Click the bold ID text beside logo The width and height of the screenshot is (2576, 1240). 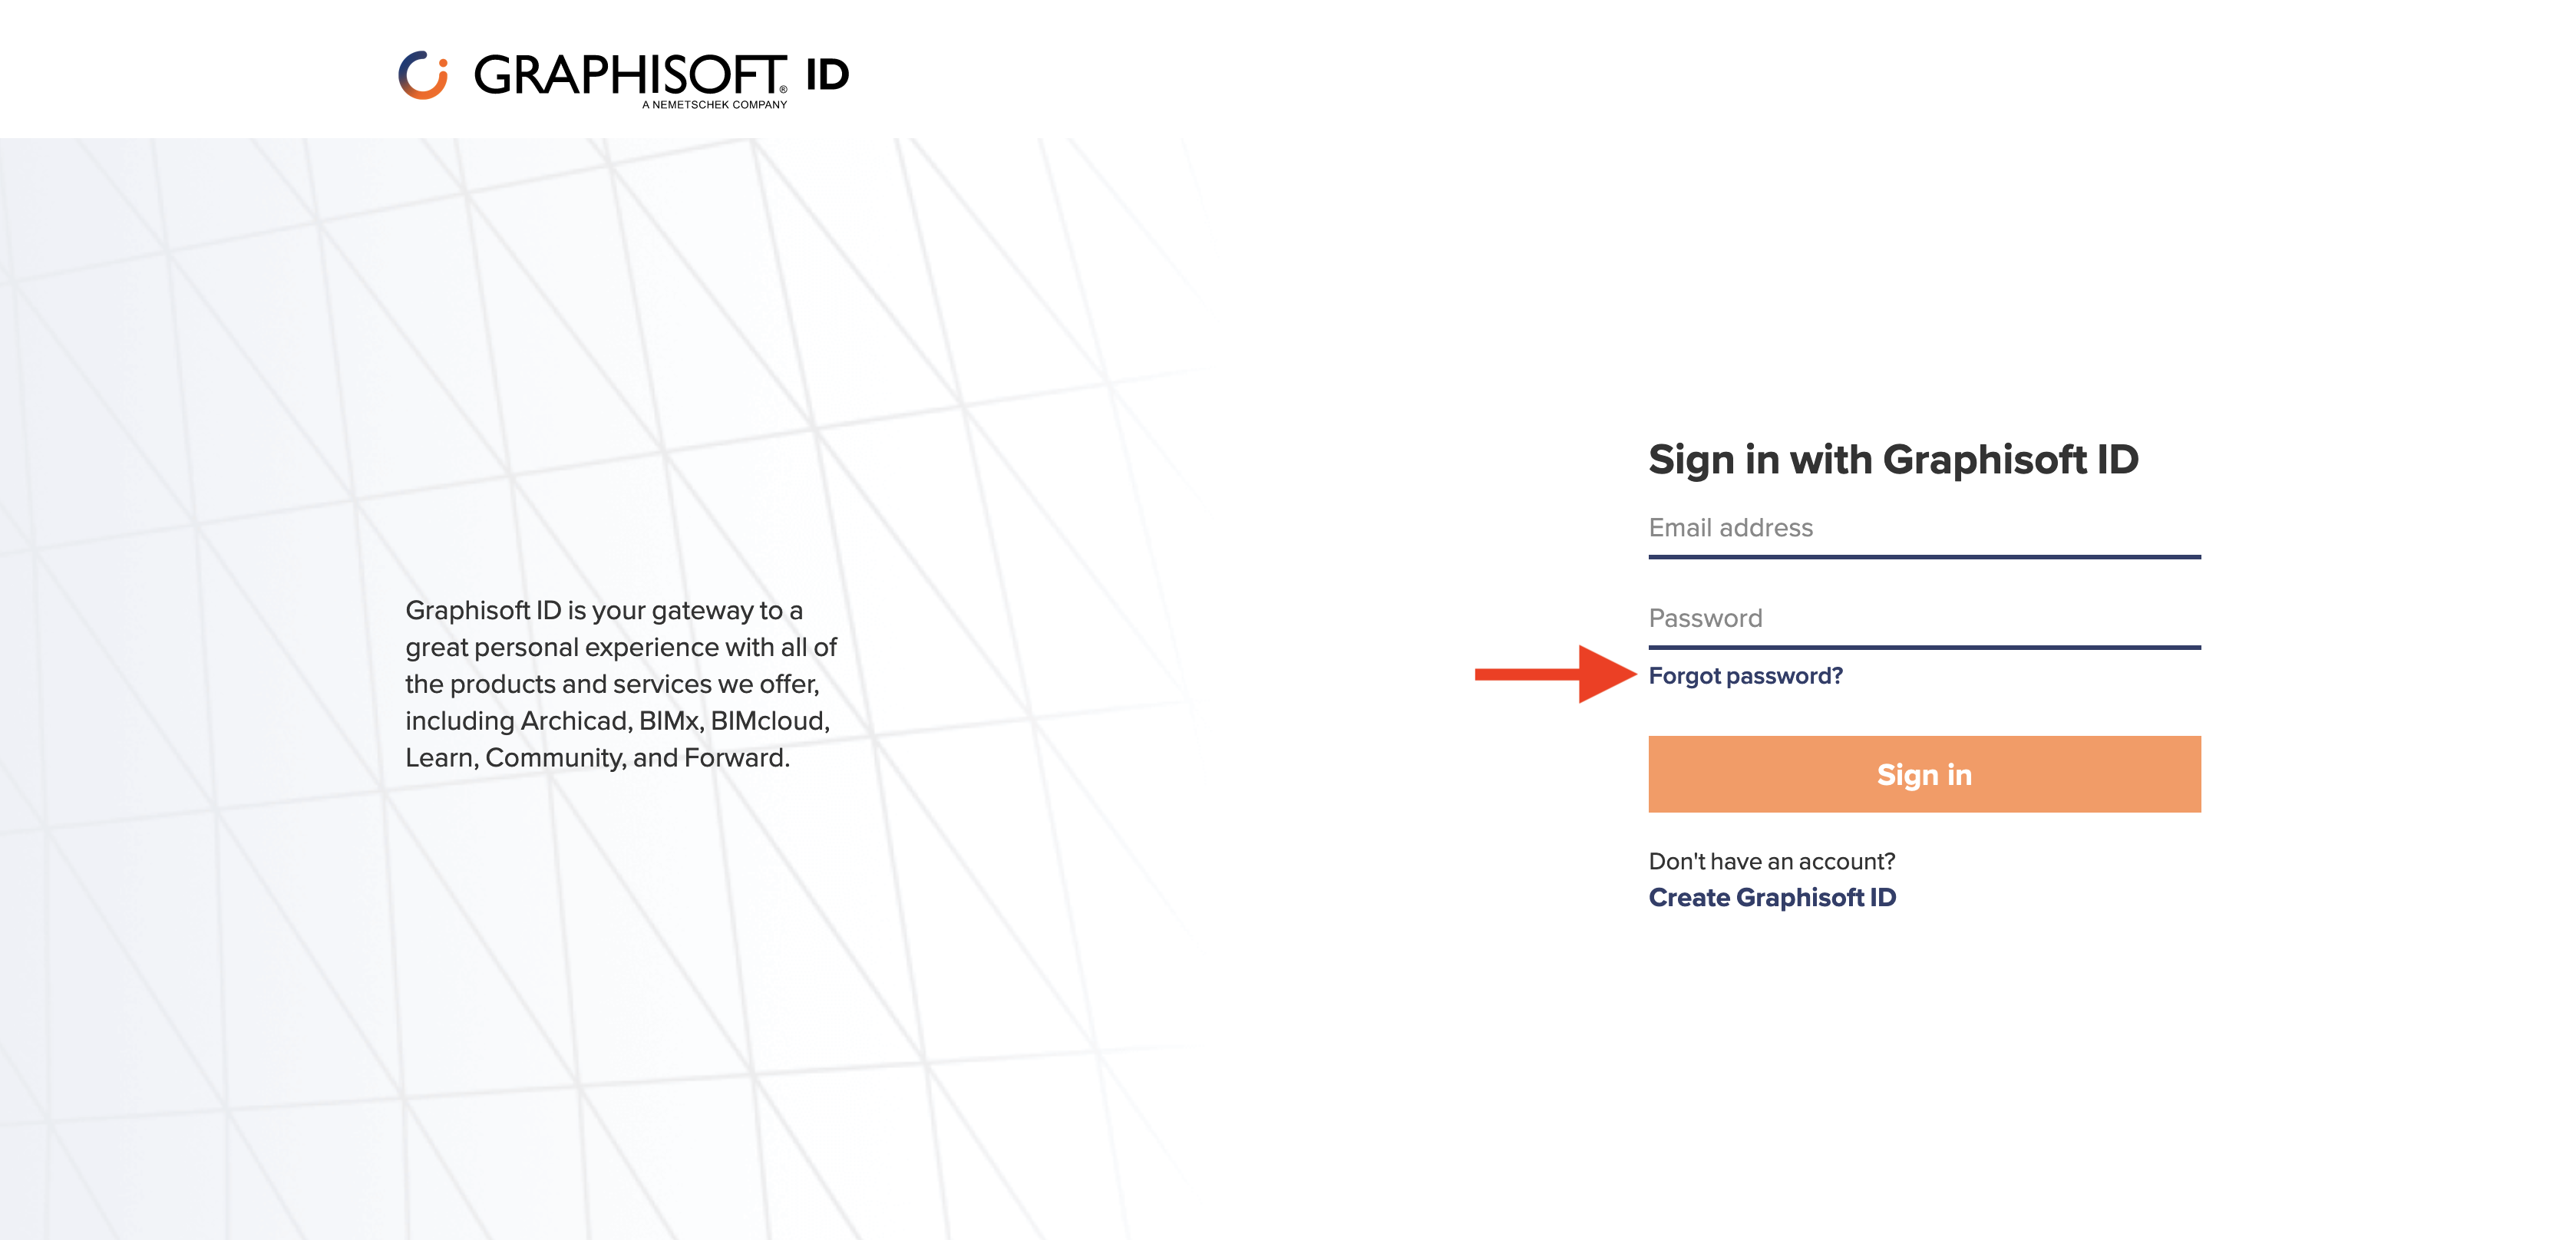click(827, 75)
